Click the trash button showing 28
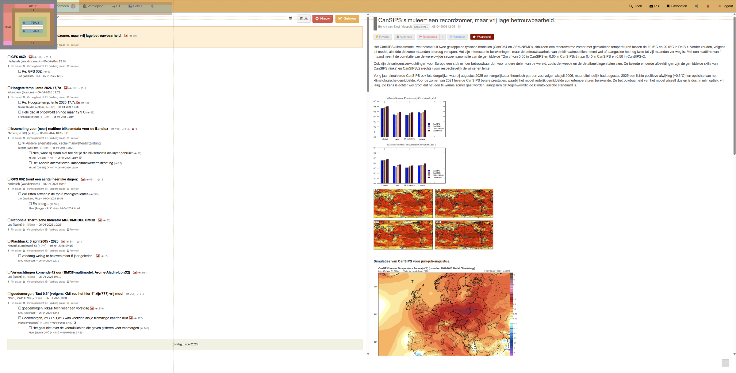 [304, 19]
